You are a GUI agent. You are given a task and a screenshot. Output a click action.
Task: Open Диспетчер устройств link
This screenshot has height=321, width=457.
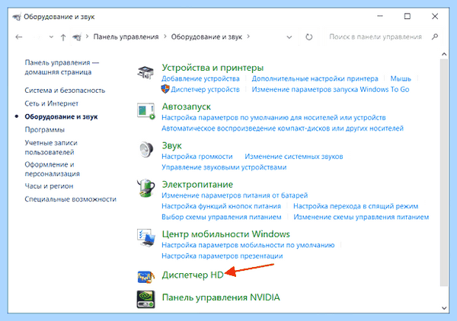(205, 89)
